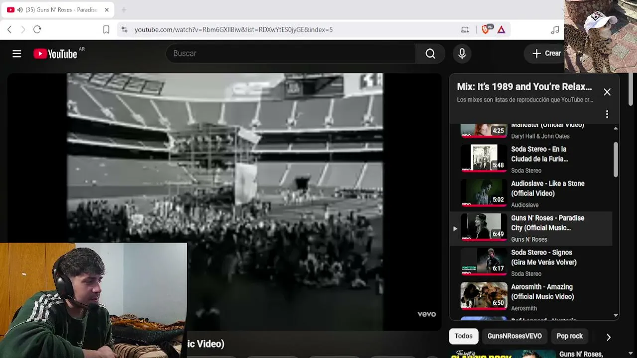Screen dimensions: 637x358
Task: Click the screen icon left of Brave Shields
Action: click(x=465, y=30)
